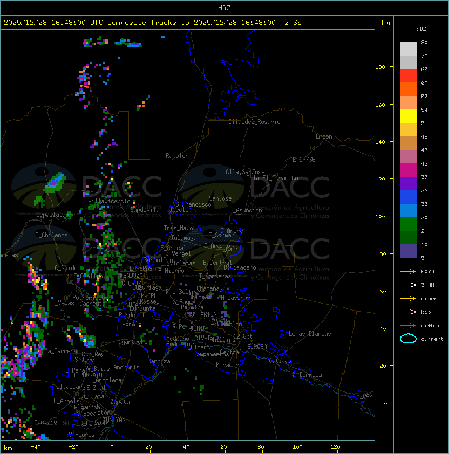Click the 'Carrizal' map label
The image size is (449, 454).
160,361
